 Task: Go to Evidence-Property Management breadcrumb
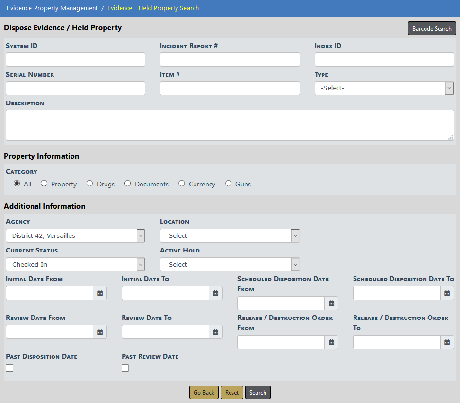pyautogui.click(x=52, y=8)
